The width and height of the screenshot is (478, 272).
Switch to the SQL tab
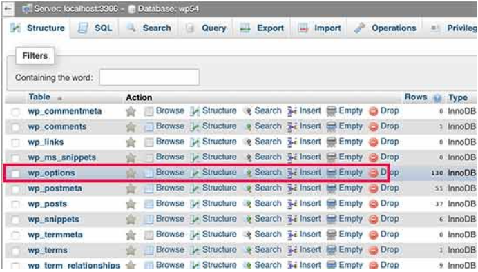click(x=95, y=28)
